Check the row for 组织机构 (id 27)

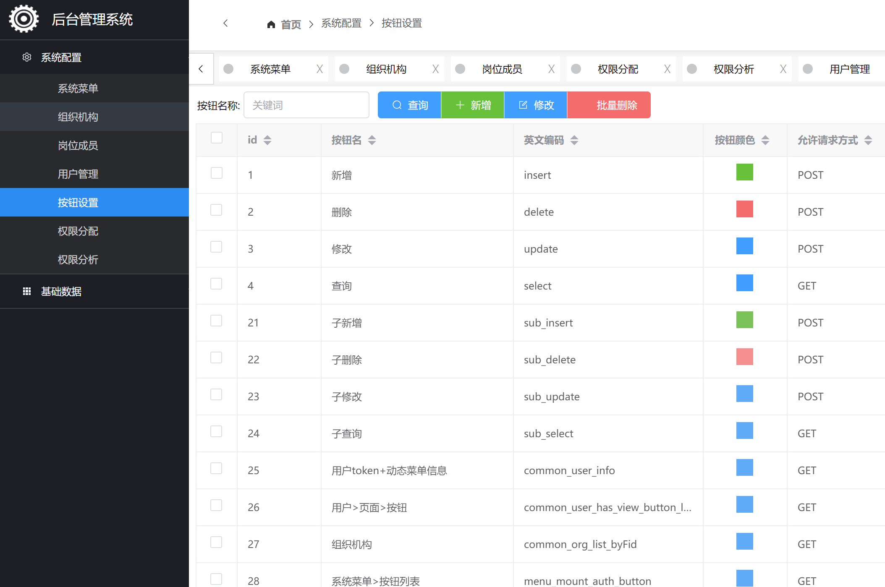[216, 543]
